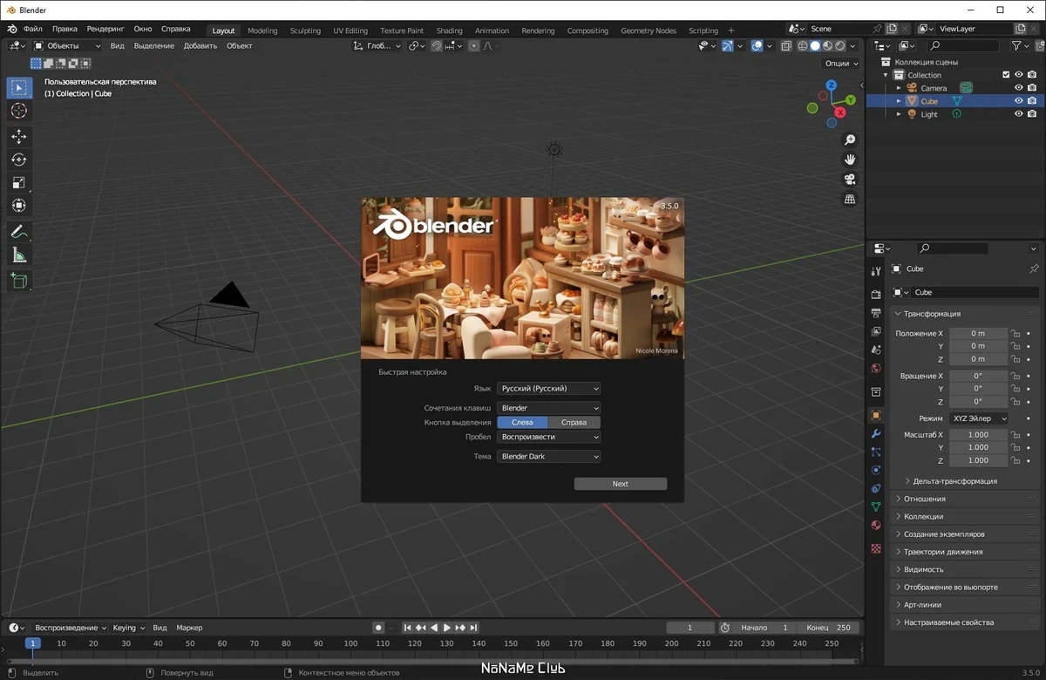Switch orthographic perspective grid icon

(850, 200)
